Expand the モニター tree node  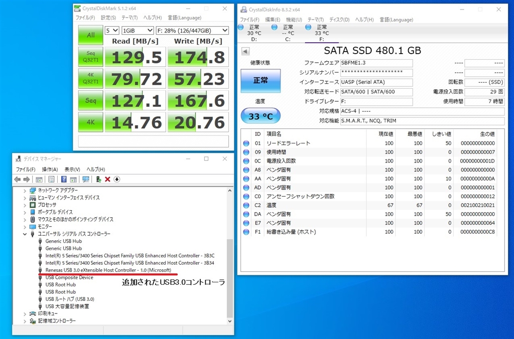25,227
